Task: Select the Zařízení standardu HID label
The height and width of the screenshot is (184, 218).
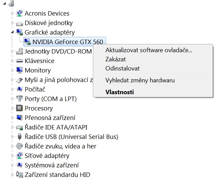Action: (x=57, y=175)
